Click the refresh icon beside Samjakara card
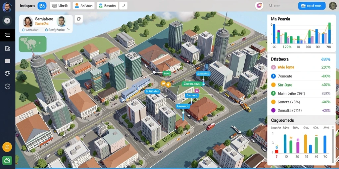Viewport: 339px width, 169px height. pyautogui.click(x=79, y=19)
